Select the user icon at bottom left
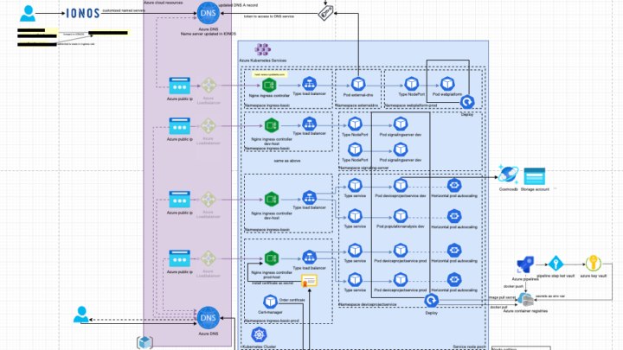The image size is (623, 350). pos(80,315)
